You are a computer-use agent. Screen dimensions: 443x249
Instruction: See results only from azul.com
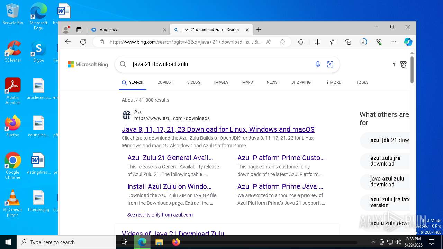[160, 215]
